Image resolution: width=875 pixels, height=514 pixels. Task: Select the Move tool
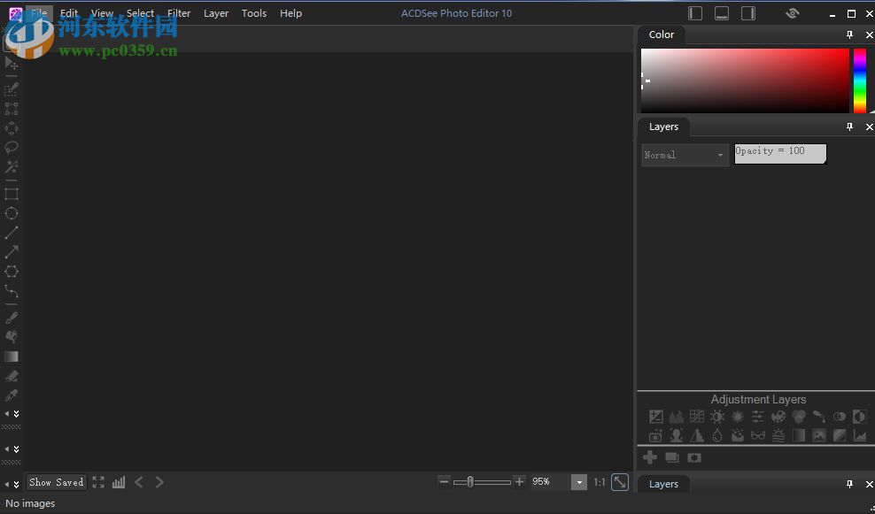[x=12, y=62]
